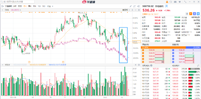Select the 月K chart tab
Image resolution: width=201 pixels, height=99 pixels.
[x=35, y=6]
